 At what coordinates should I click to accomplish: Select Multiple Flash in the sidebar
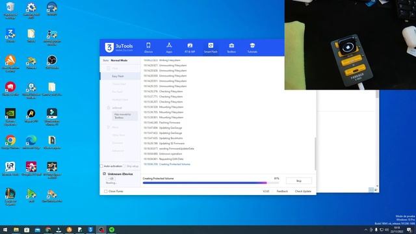pyautogui.click(x=120, y=99)
